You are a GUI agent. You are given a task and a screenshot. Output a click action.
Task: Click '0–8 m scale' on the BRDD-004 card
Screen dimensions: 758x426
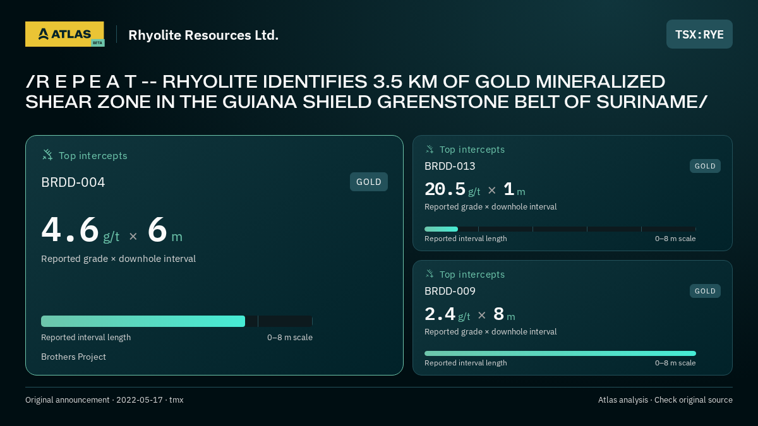point(290,338)
